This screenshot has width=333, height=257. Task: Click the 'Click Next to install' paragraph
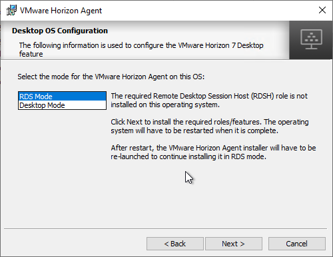(x=210, y=127)
